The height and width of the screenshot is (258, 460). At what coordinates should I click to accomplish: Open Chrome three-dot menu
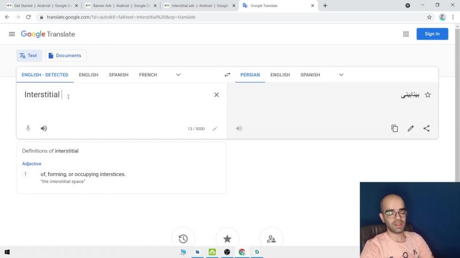click(x=453, y=17)
